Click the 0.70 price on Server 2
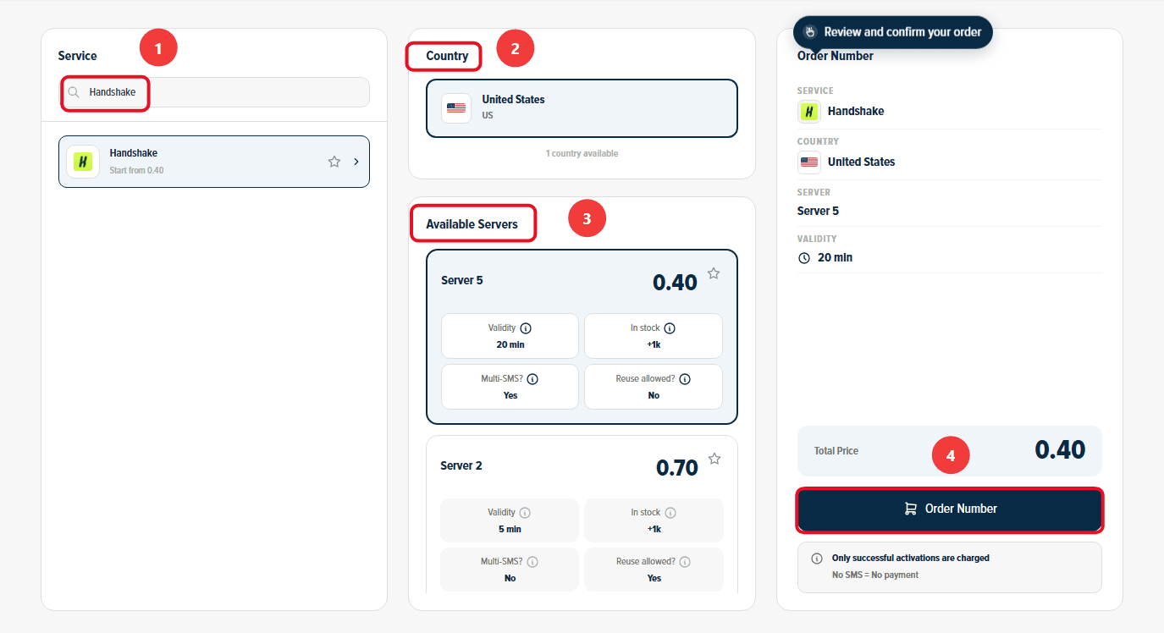 [677, 467]
